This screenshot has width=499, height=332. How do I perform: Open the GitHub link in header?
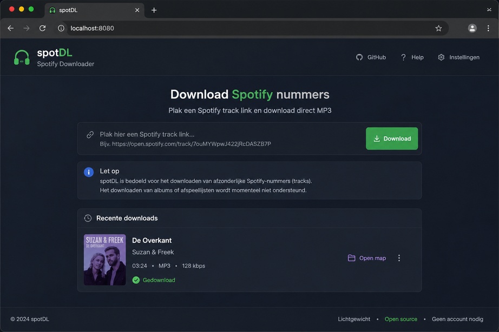pos(371,57)
